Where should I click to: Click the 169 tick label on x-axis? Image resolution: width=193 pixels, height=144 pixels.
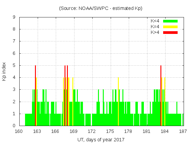click(x=74, y=131)
